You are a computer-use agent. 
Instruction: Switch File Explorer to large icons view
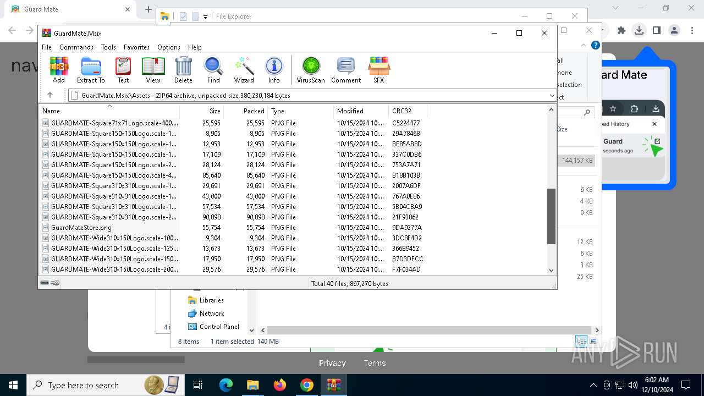pyautogui.click(x=593, y=342)
